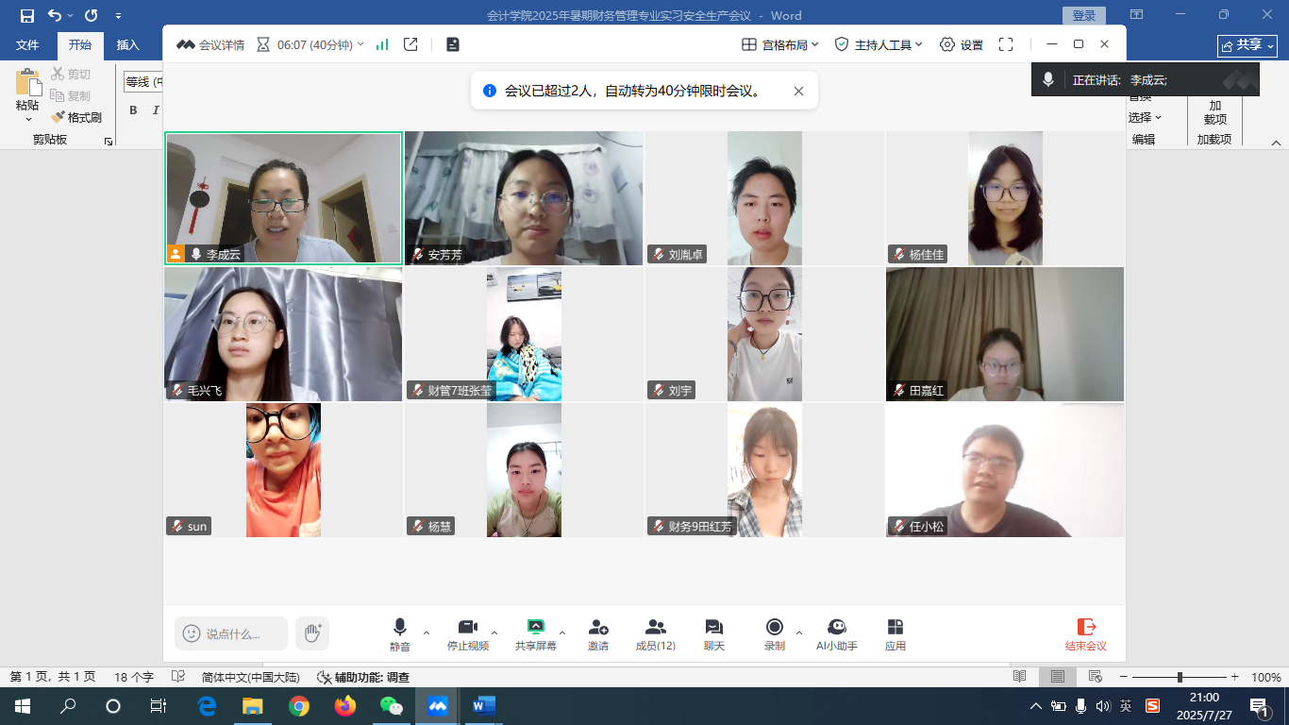1289x725 pixels.
Task: Open the AI小助手 assistant icon
Action: coord(836,629)
